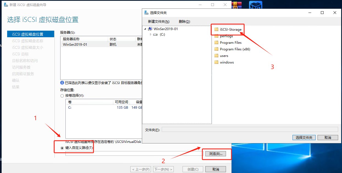Select the 访问服务器 wizard step
This screenshot has width=342, height=173.
click(21, 67)
